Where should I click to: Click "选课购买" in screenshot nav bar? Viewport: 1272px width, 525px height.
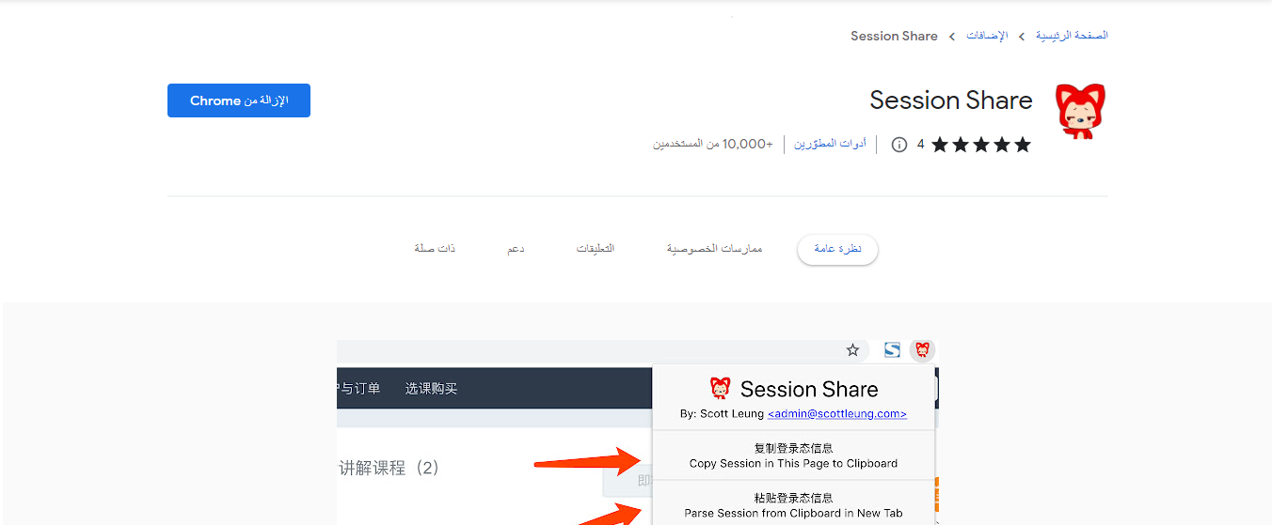click(x=431, y=388)
